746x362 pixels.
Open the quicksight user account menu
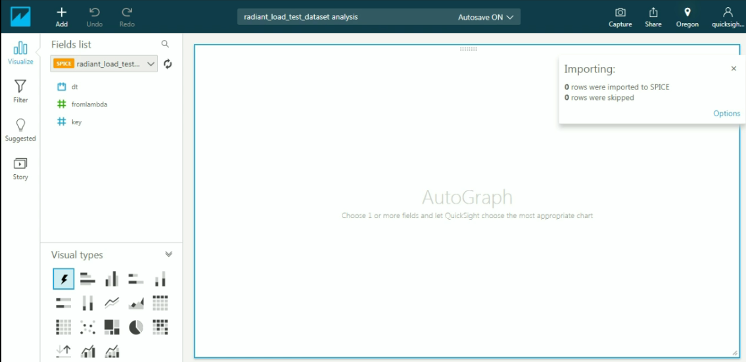coord(728,18)
